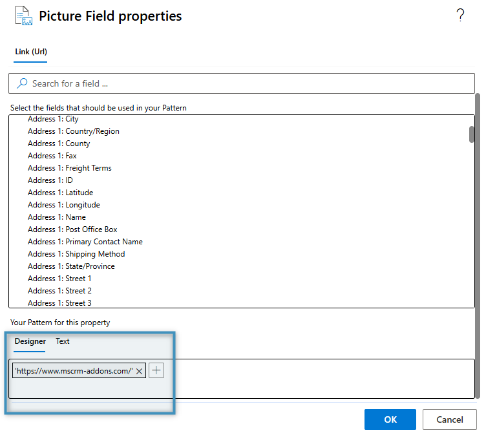Choose Address 1: Street 1 field
Viewport: 486px width, 435px height.
click(x=59, y=279)
